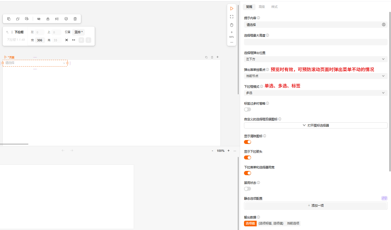Click the 打开图标选择器 button
The image size is (391, 230).
(x=315, y=125)
